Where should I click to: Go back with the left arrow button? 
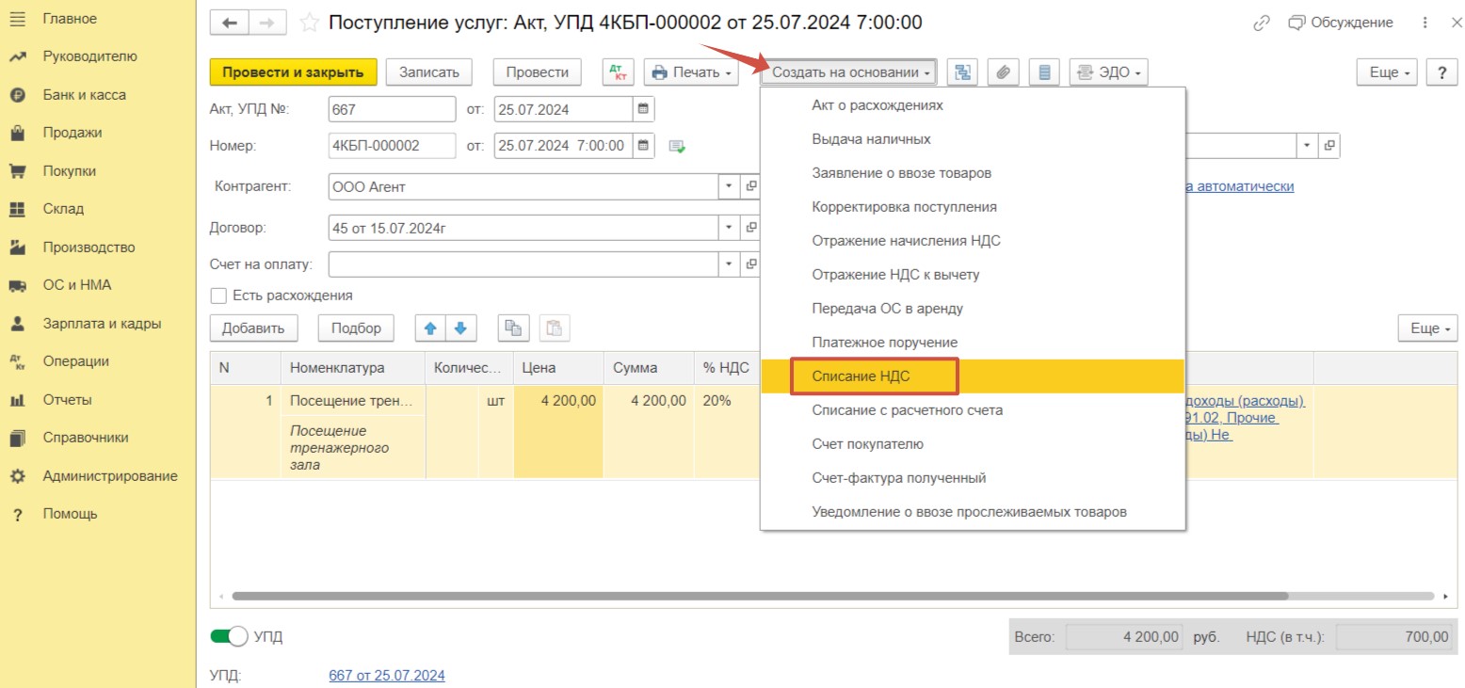click(229, 23)
